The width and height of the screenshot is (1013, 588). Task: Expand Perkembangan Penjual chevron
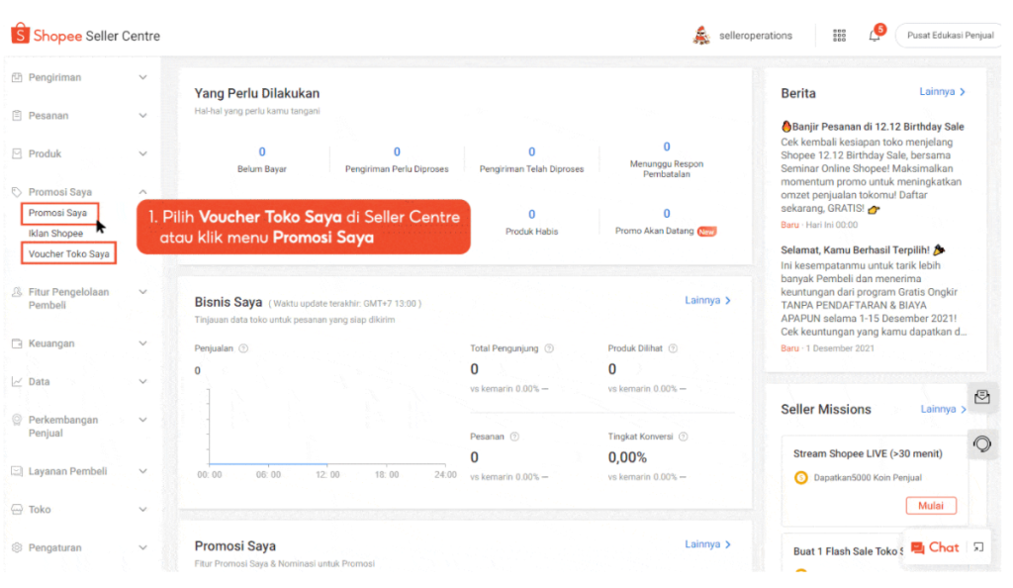pyautogui.click(x=142, y=420)
